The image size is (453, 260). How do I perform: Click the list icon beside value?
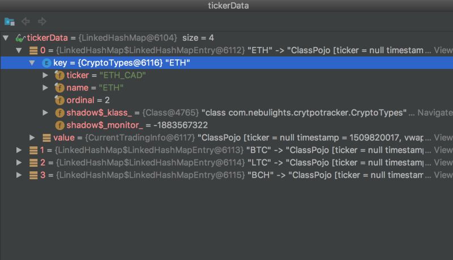tap(46, 138)
